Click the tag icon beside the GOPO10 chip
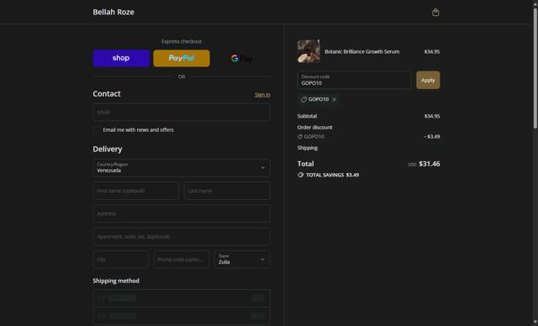538x326 pixels. 303,99
